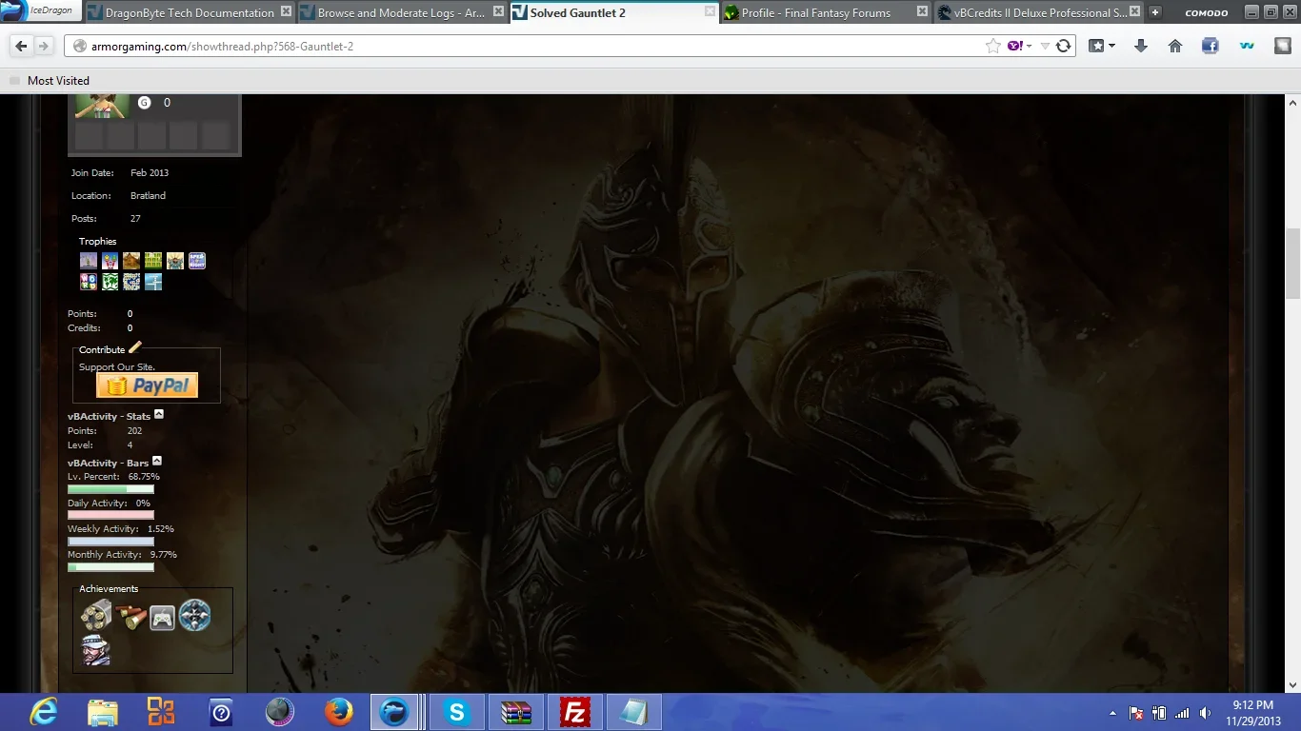1301x731 pixels.
Task: Click the first trophy icon
Action: 89,261
